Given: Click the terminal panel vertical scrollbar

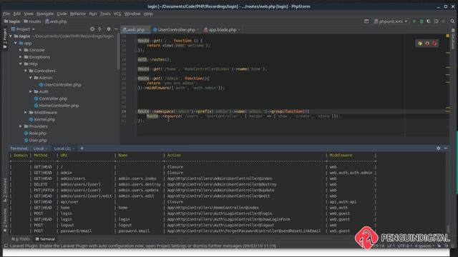Looking at the screenshot, I should (x=449, y=229).
